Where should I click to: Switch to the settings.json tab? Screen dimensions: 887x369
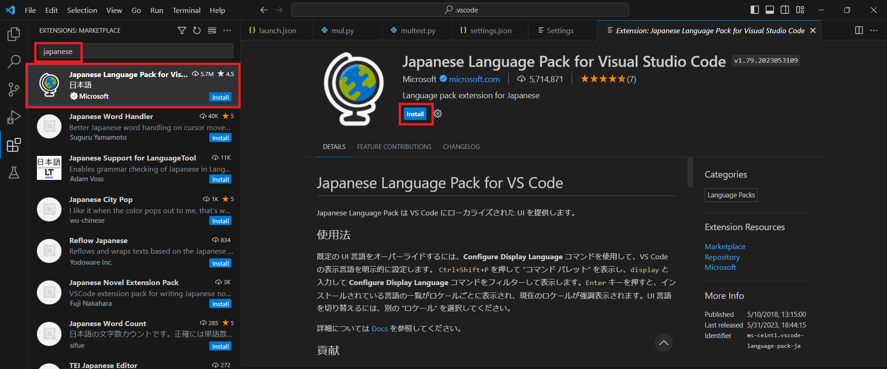tap(490, 30)
